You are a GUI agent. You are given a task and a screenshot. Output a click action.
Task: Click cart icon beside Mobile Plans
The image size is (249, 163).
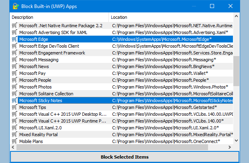tap(14, 141)
